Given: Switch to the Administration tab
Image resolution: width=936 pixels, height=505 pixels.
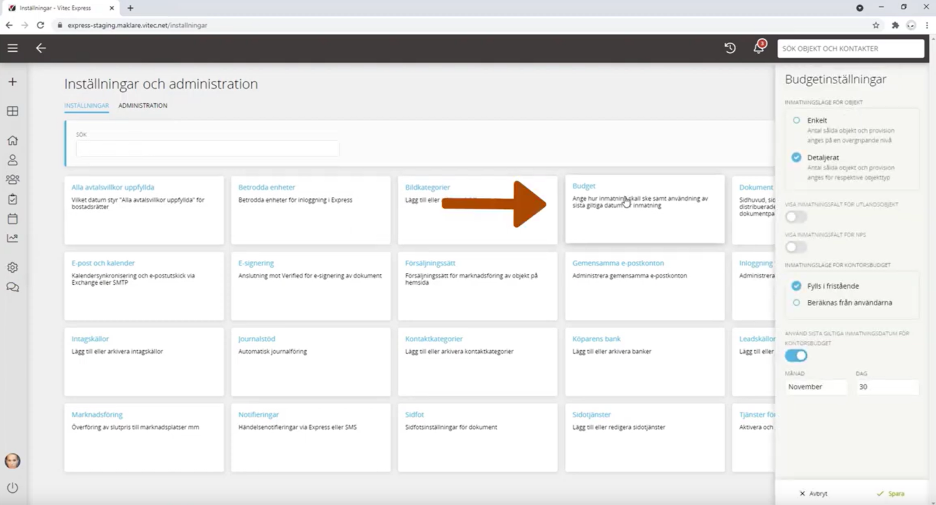Looking at the screenshot, I should 143,105.
